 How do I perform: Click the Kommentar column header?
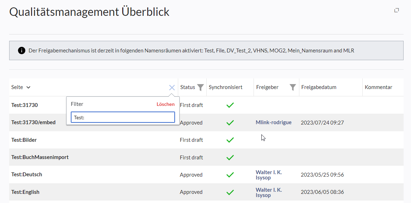click(x=378, y=87)
